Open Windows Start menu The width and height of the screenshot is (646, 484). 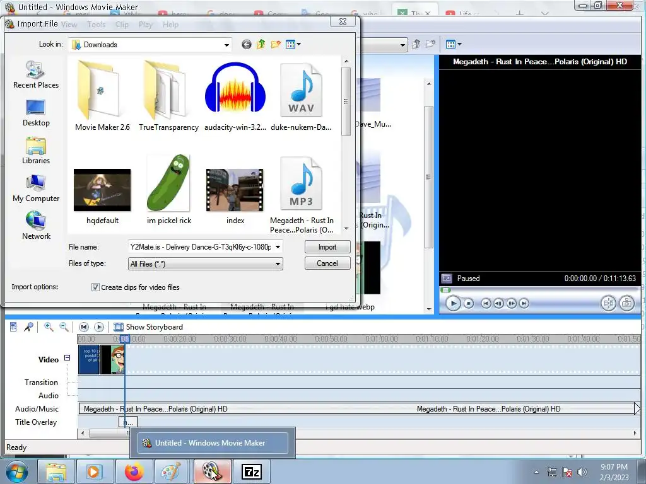[17, 471]
